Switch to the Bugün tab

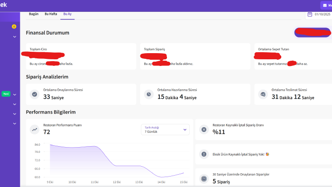[34, 14]
